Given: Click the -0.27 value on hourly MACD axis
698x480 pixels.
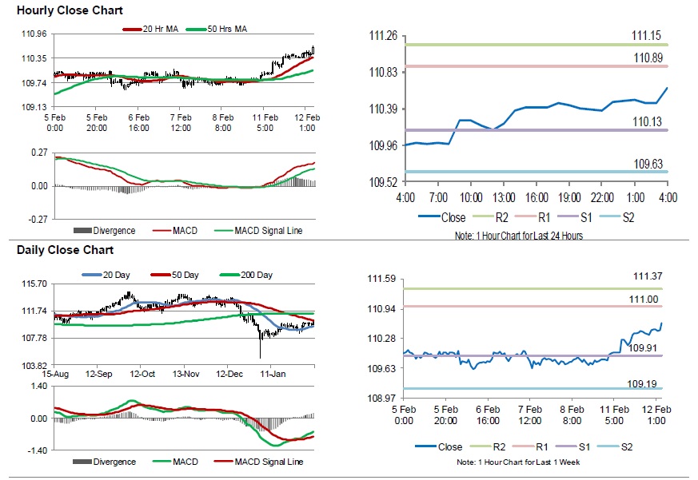Looking at the screenshot, I should point(38,220).
